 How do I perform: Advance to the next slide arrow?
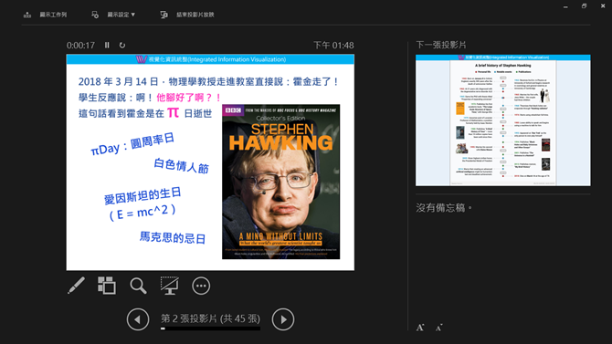283,319
